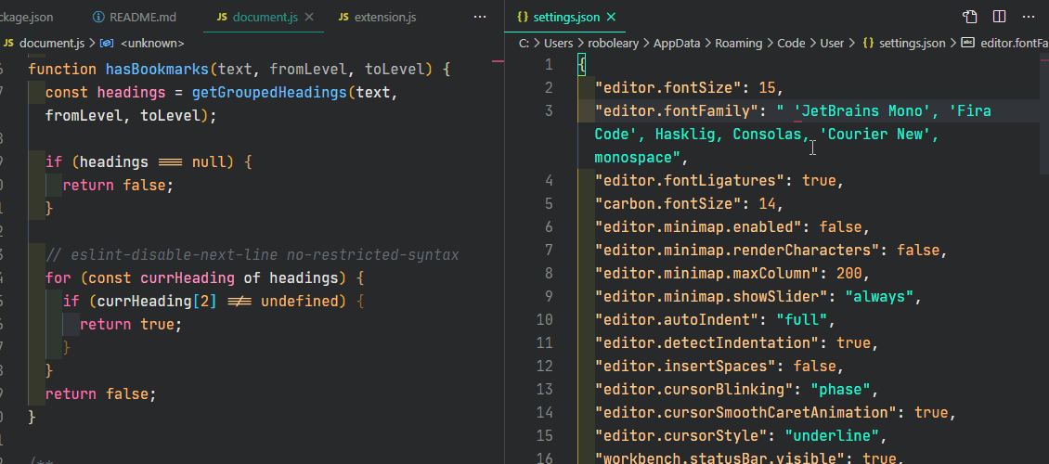Click "undefined" in the if condition
The height and width of the screenshot is (464, 1049).
pyautogui.click(x=300, y=301)
